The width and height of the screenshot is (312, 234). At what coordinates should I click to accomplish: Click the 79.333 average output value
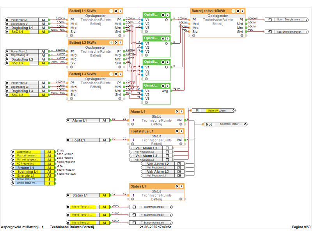pyautogui.click(x=177, y=89)
